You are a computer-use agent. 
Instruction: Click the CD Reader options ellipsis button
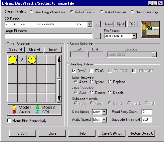point(98,24)
